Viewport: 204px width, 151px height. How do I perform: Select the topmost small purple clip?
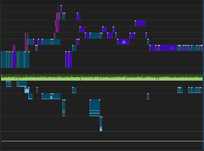(61, 9)
